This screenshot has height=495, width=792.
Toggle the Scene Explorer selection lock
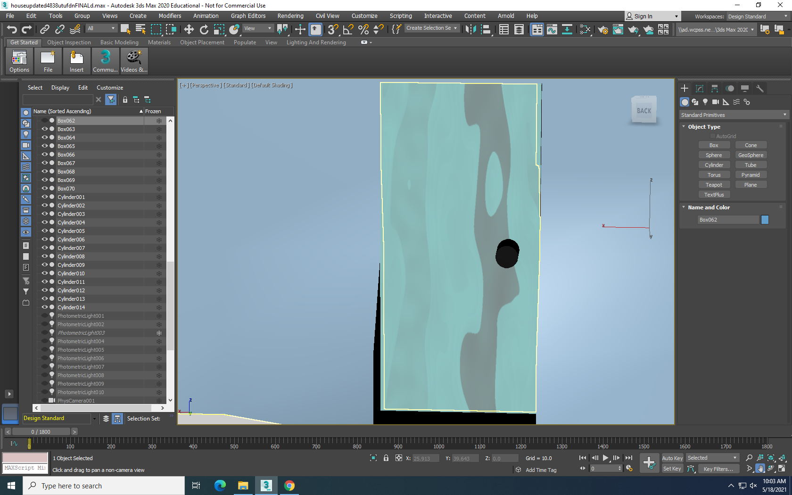(x=125, y=99)
